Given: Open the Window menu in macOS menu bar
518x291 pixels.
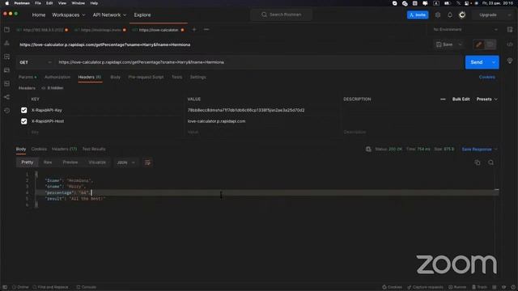Looking at the screenshot, I should point(79,3).
